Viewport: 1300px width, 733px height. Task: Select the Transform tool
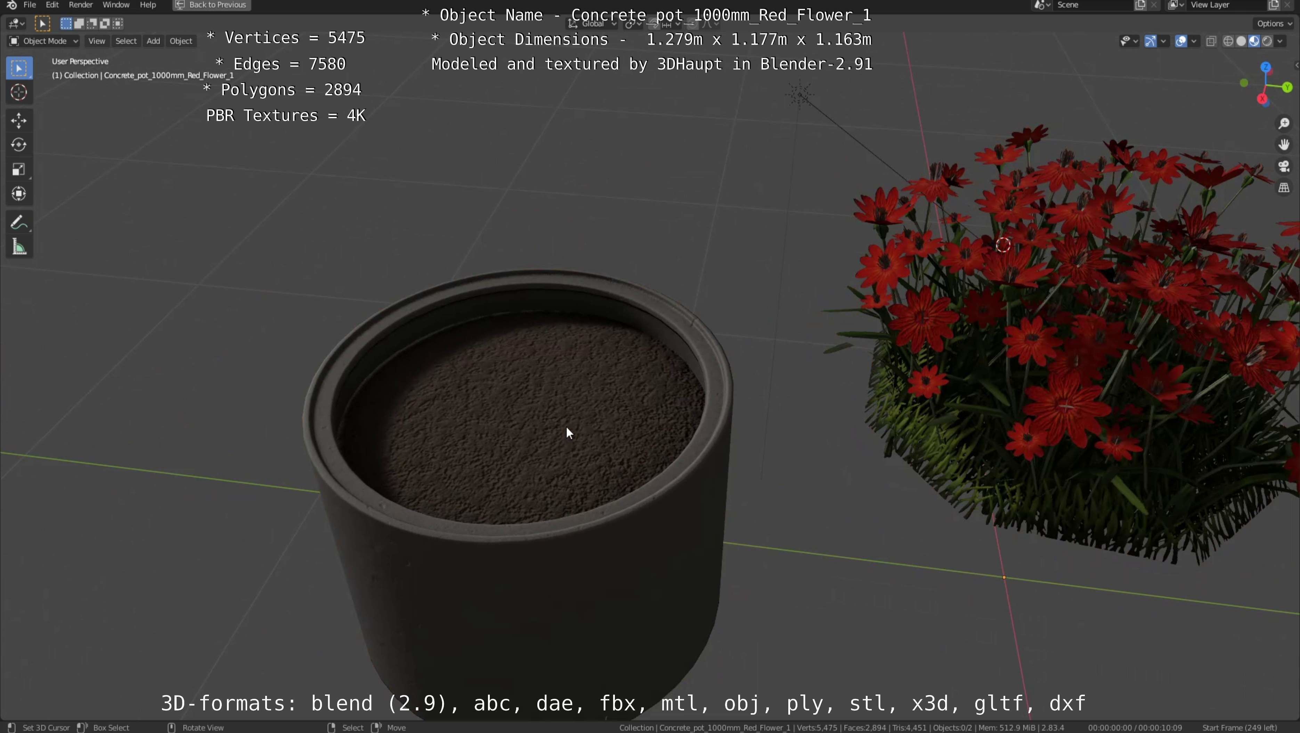(x=19, y=194)
